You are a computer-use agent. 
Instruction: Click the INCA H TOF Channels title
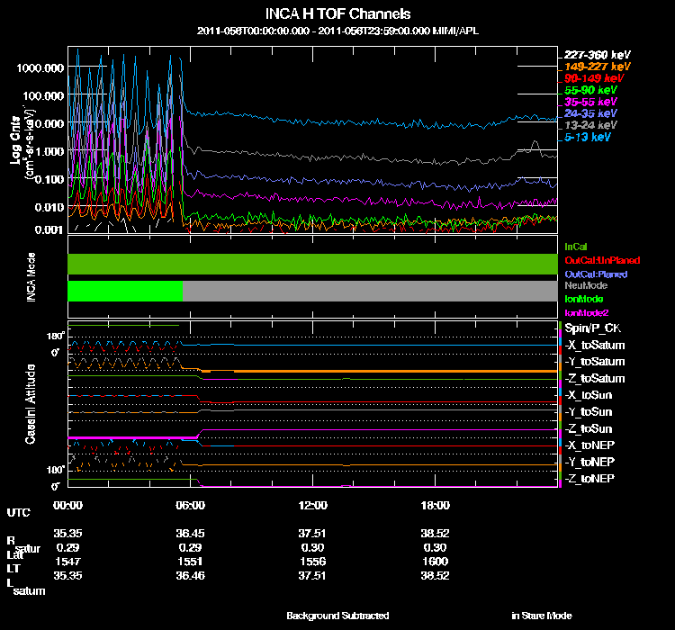coord(338,13)
